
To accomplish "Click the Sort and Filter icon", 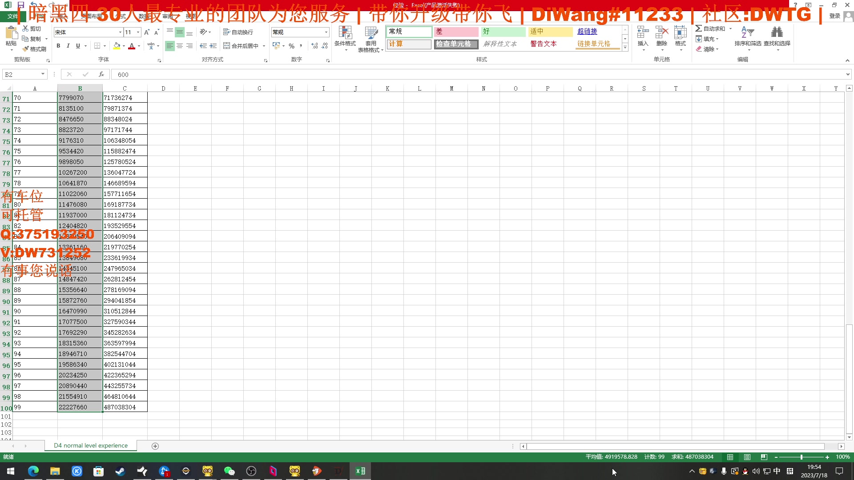I will coord(747,32).
